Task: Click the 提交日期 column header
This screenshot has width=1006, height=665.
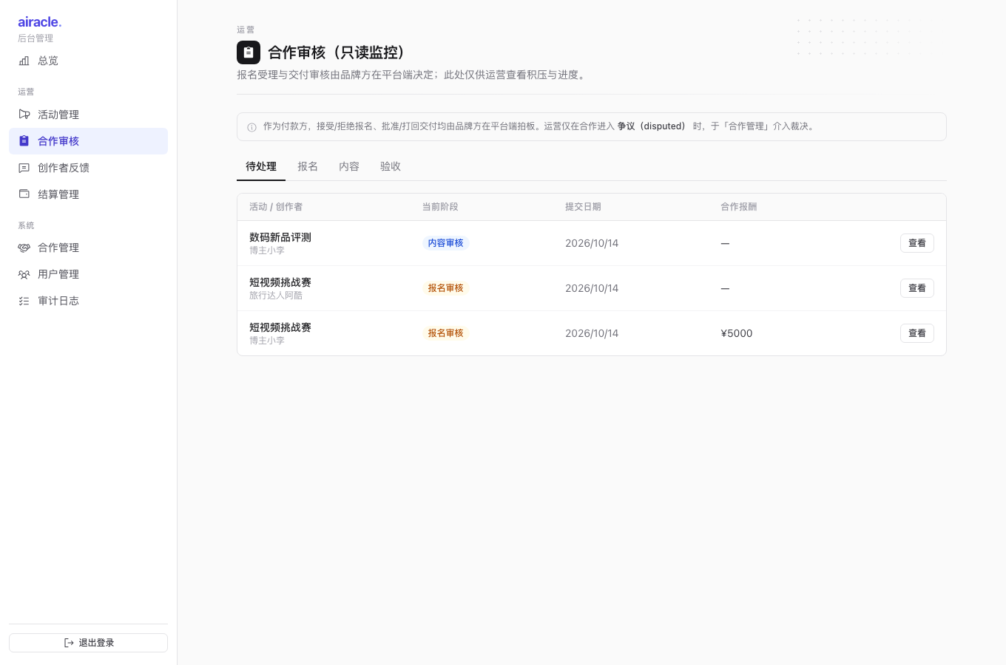Action: [x=583, y=207]
